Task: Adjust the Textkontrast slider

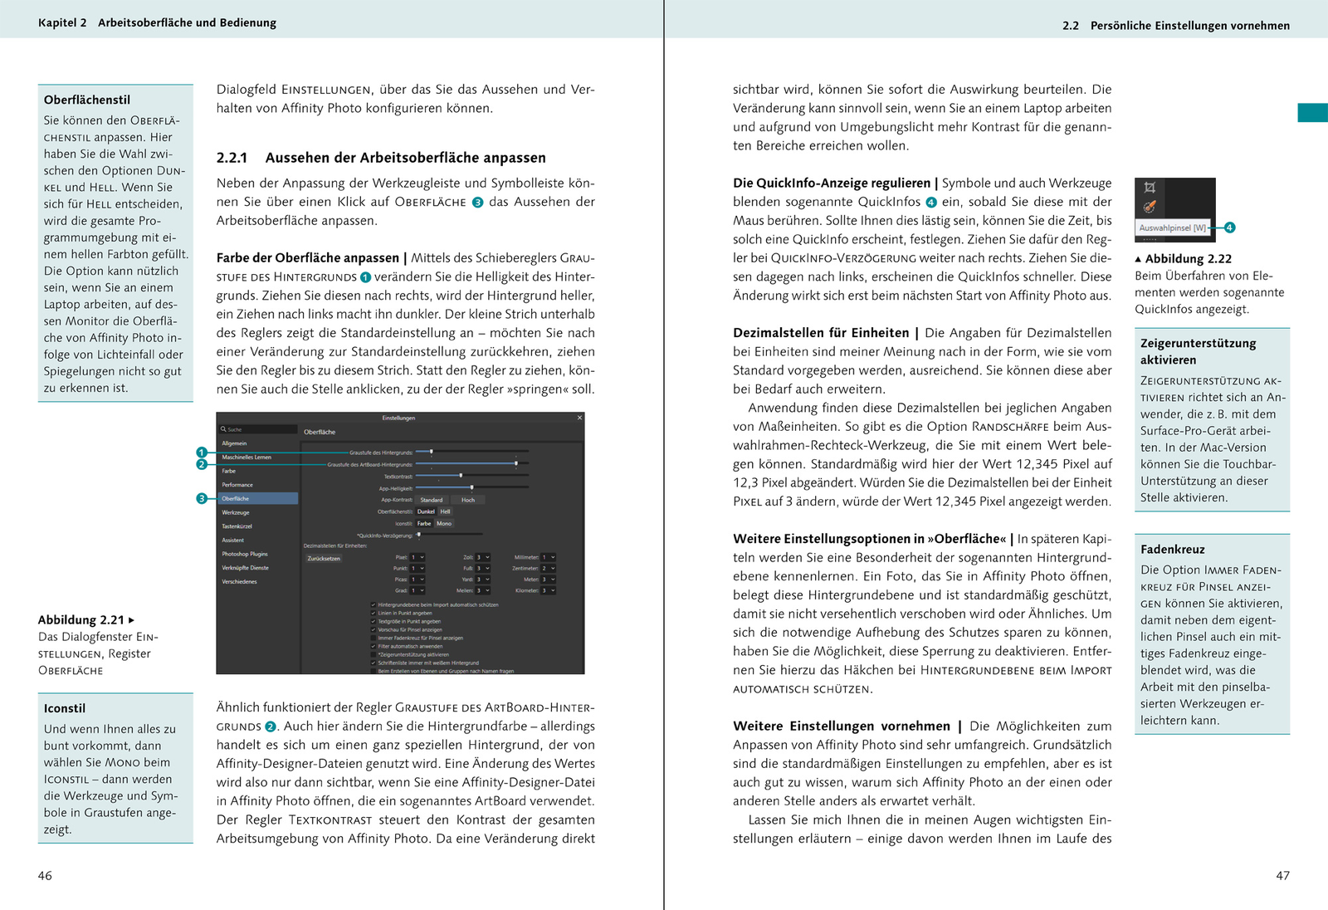Action: tap(472, 475)
